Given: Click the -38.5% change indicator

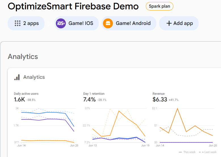Looking at the screenshot, I should tap(31, 100).
